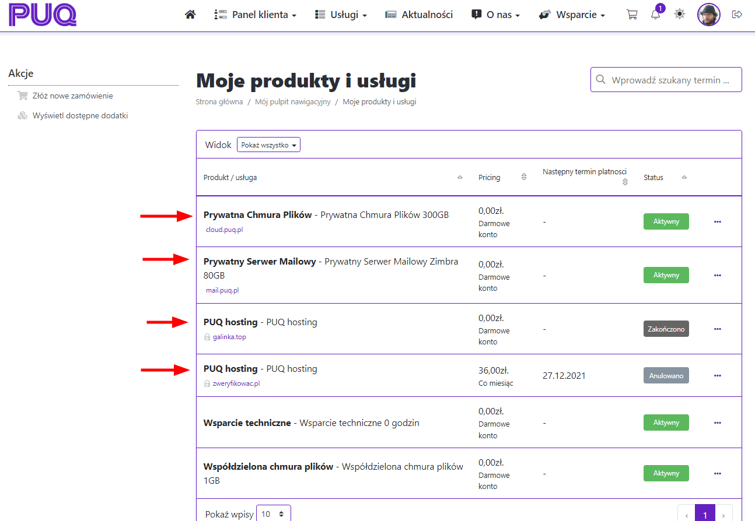Viewport: 755px width, 521px height.
Task: Open three-dots menu for zweryfikowac.pl hosting
Action: tap(717, 375)
